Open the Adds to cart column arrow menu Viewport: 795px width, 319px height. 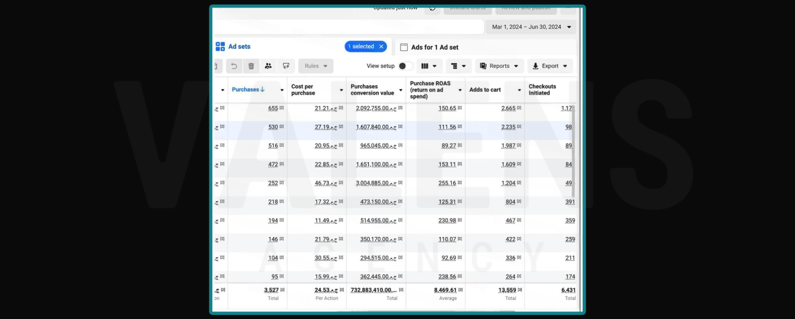pos(519,90)
